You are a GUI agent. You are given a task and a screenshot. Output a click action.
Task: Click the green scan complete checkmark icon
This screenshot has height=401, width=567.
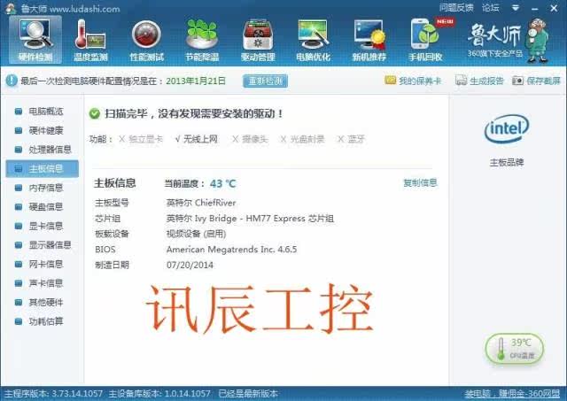pyautogui.click(x=95, y=114)
